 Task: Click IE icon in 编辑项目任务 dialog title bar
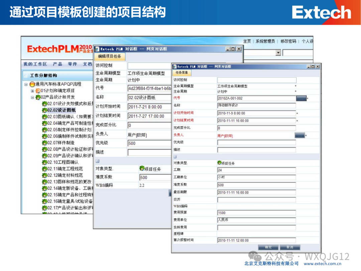[97, 49]
